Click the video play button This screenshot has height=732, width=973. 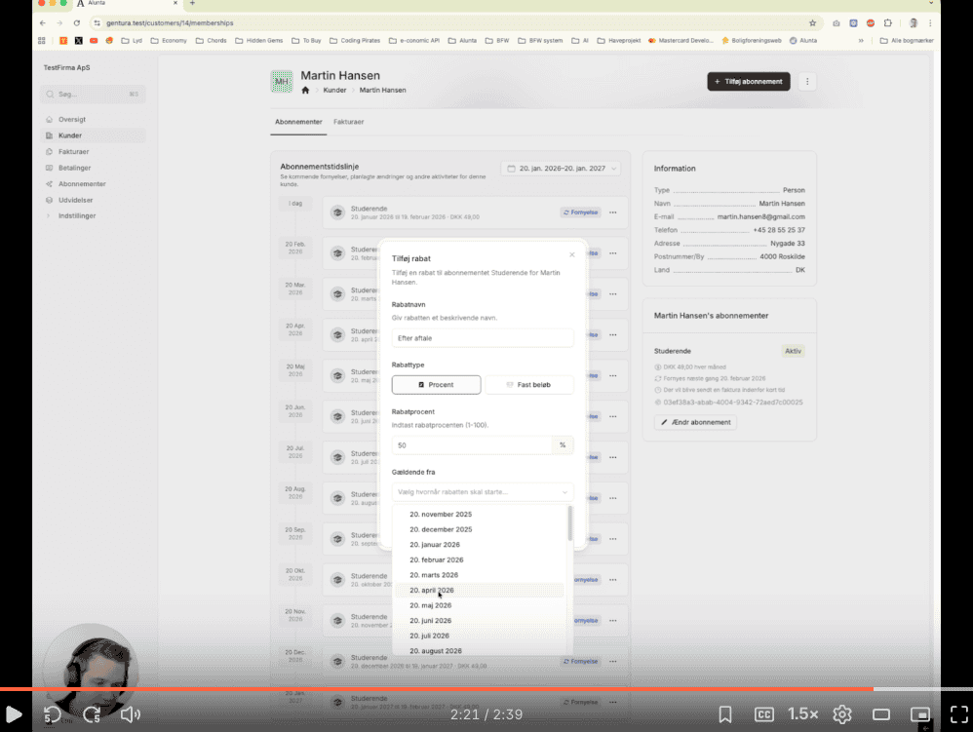click(15, 714)
